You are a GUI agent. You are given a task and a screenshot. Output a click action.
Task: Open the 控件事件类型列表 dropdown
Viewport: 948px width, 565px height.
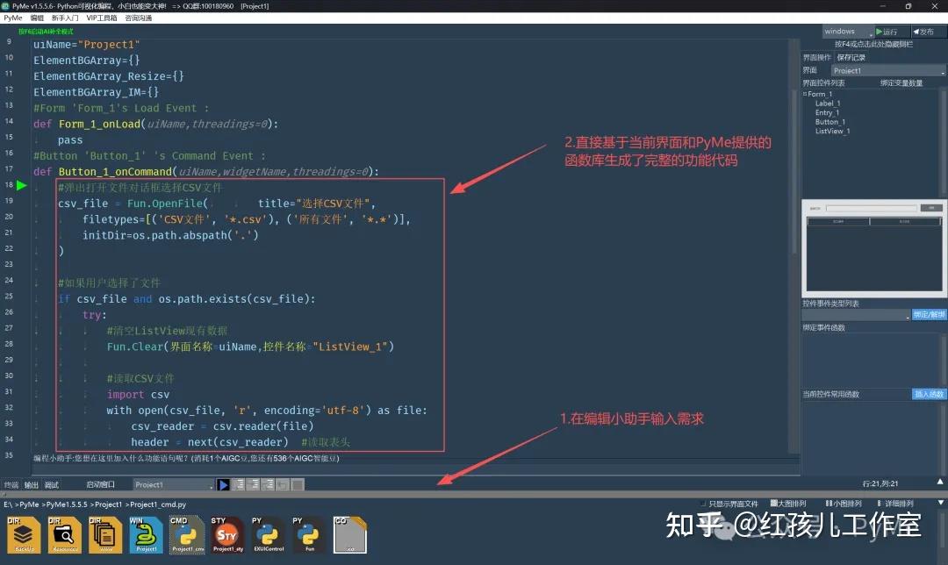click(x=856, y=315)
